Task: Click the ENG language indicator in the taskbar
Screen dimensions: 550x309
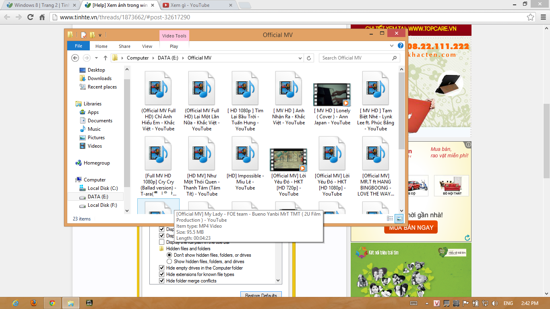Action: [x=508, y=303]
